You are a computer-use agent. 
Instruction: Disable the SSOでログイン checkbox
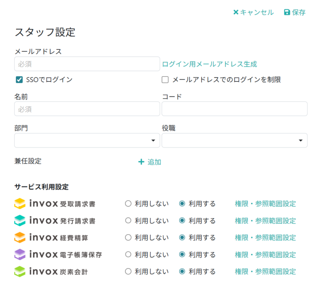click(19, 80)
